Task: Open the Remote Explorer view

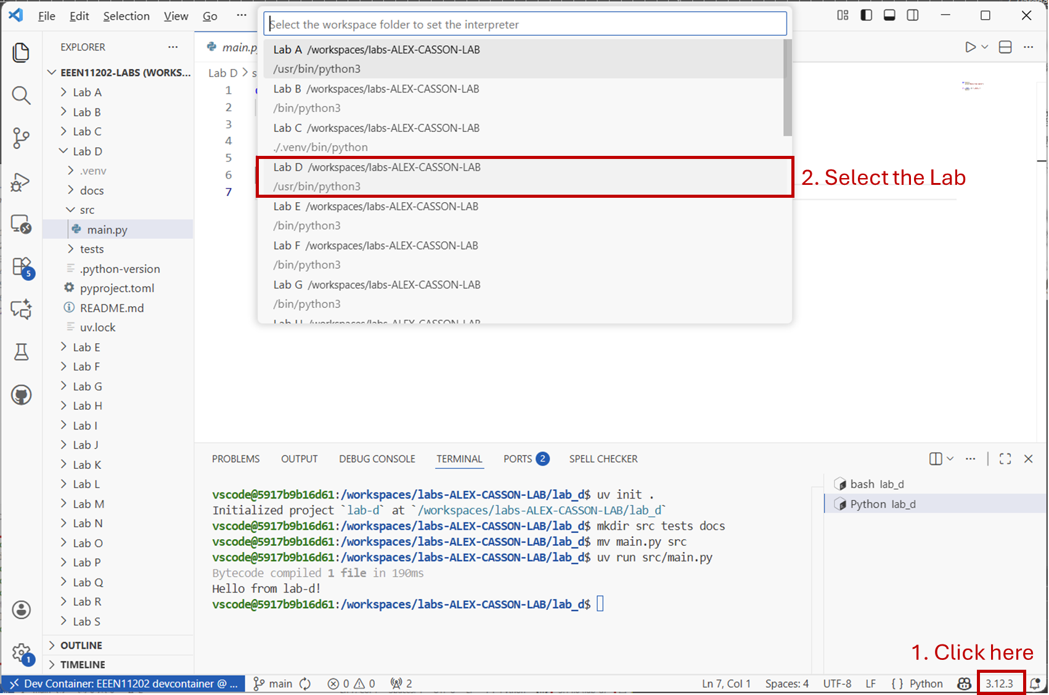Action: 21,224
